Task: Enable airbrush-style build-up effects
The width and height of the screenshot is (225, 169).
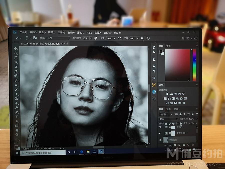Action: [119, 38]
